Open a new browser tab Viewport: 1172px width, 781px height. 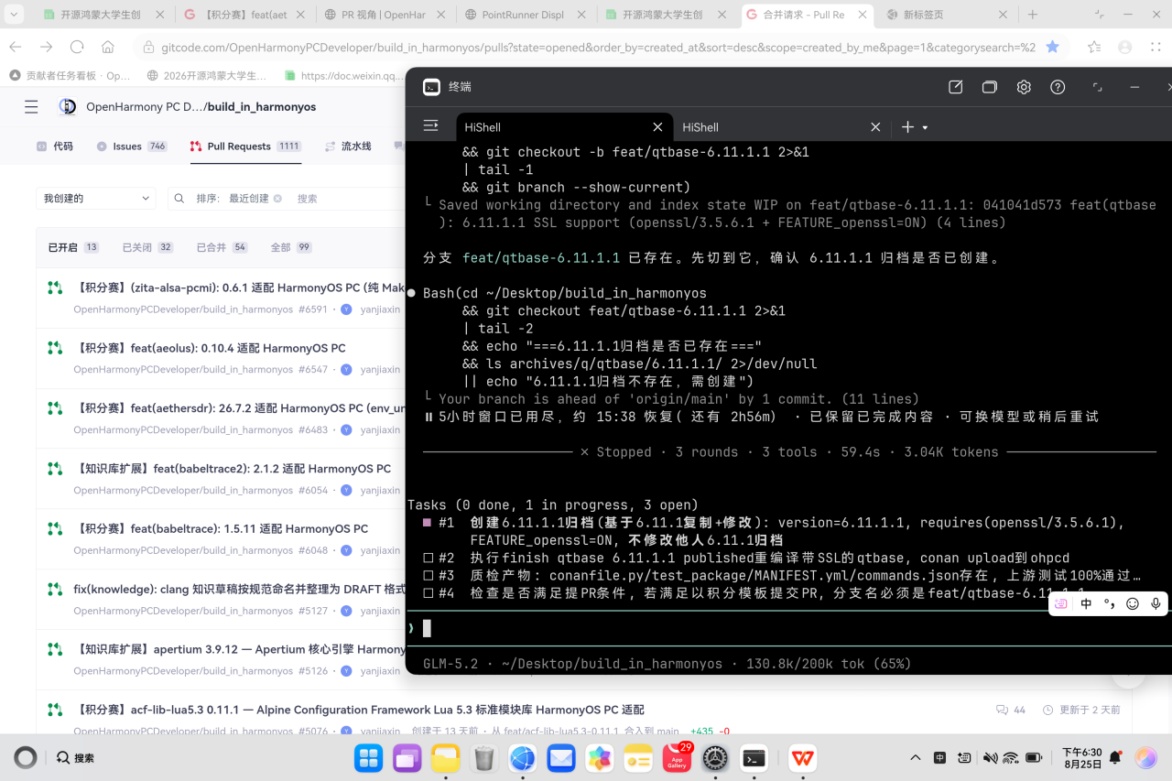[x=1032, y=15]
